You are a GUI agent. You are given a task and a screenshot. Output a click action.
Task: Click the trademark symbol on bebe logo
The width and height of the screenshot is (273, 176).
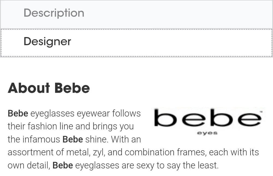click(261, 112)
